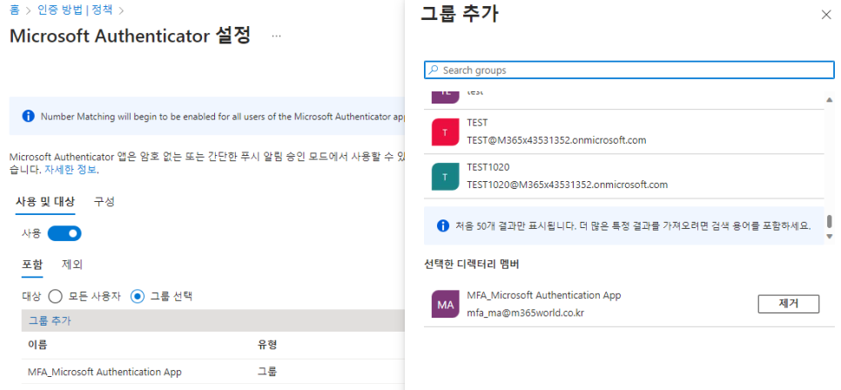841x390 pixels.
Task: Click the group list scrollbar thumb
Action: pyautogui.click(x=829, y=222)
